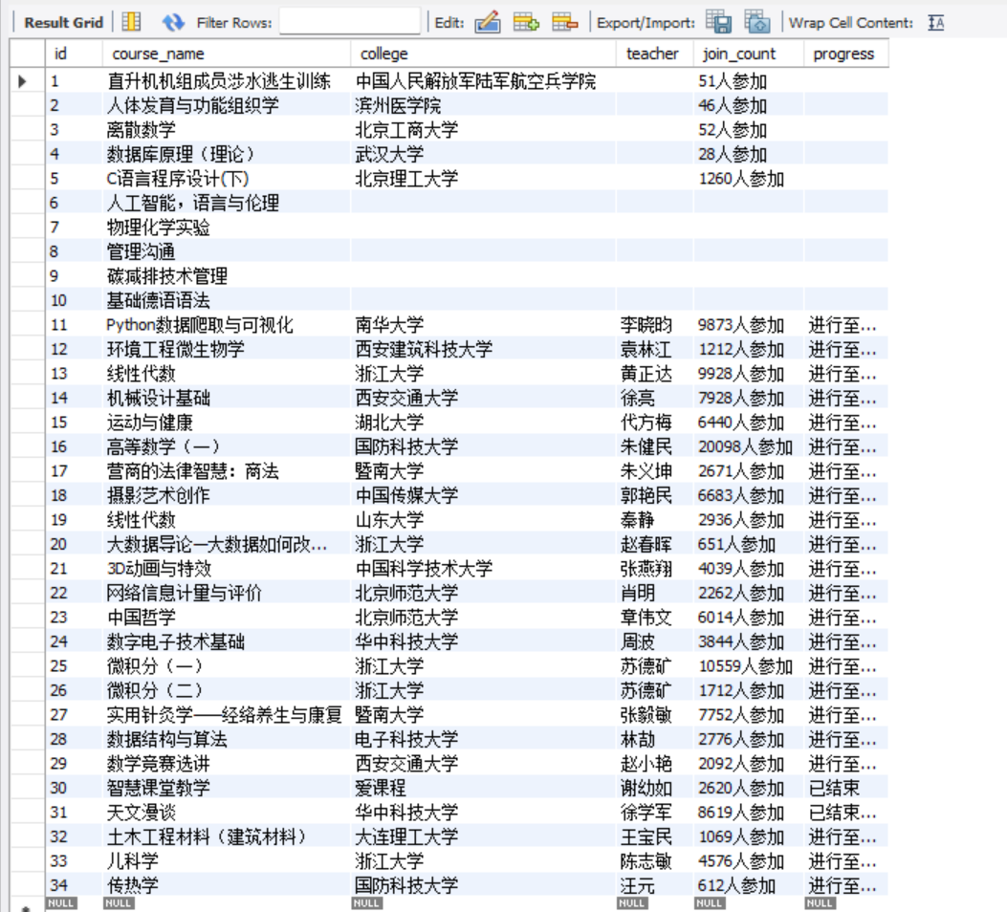Select the 51人参加 cell
This screenshot has height=912, width=1007.
click(749, 81)
